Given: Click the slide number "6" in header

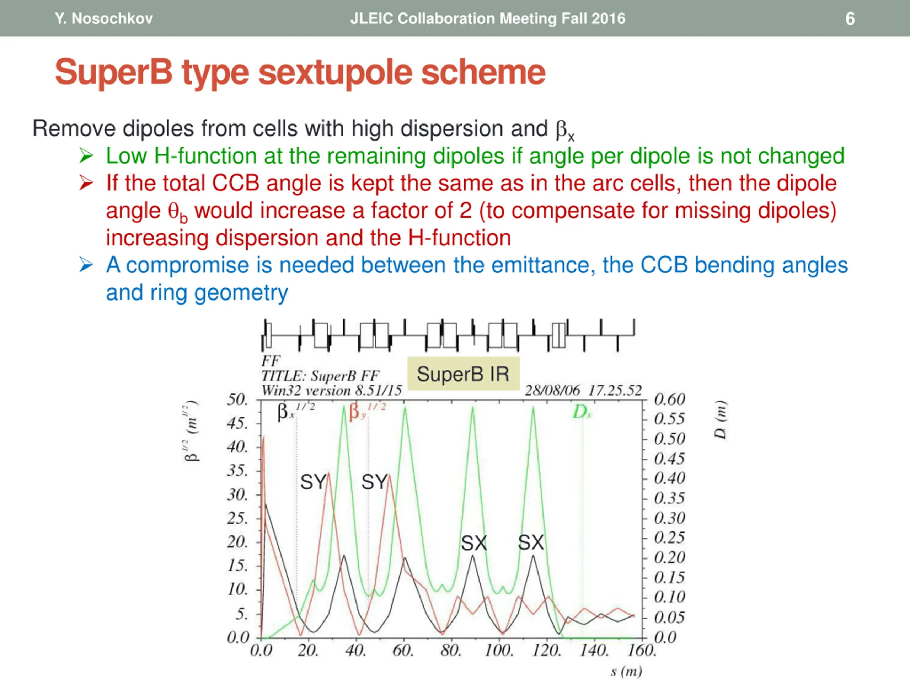Looking at the screenshot, I should click(x=850, y=19).
